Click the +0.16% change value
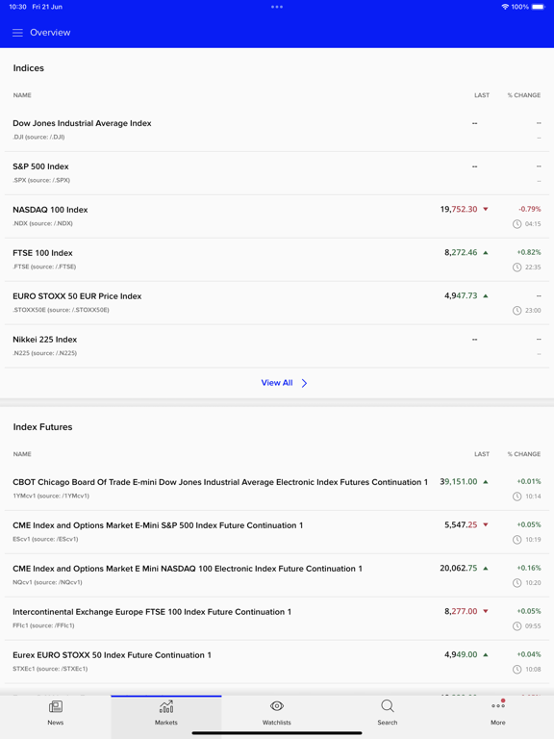 (x=529, y=568)
